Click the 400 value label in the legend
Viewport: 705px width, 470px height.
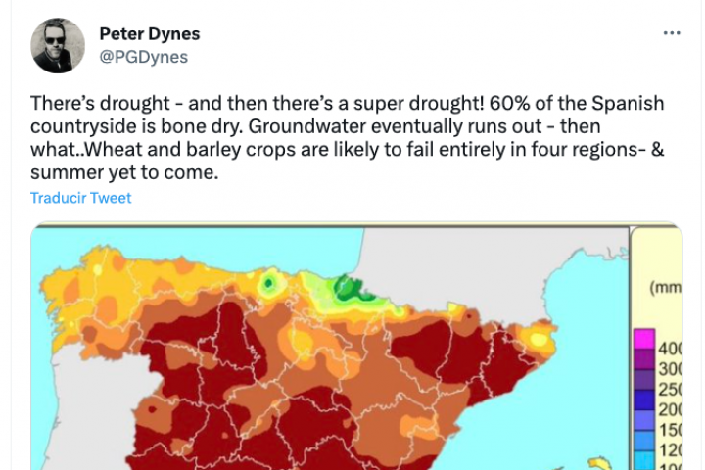[670, 349]
